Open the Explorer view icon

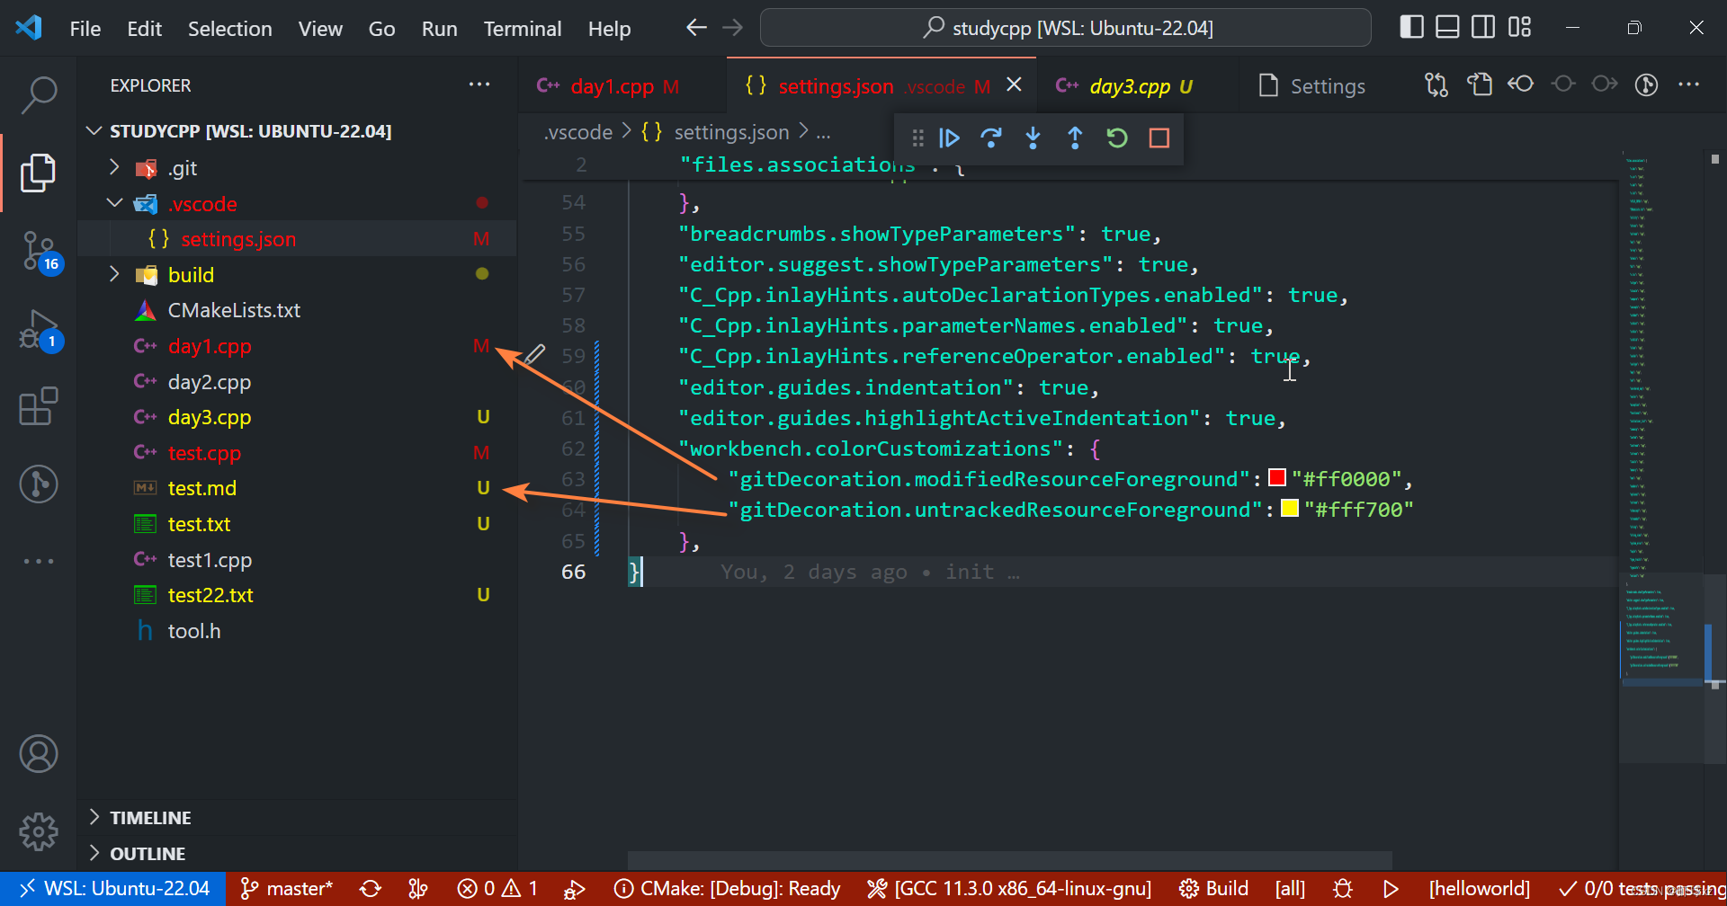(39, 173)
